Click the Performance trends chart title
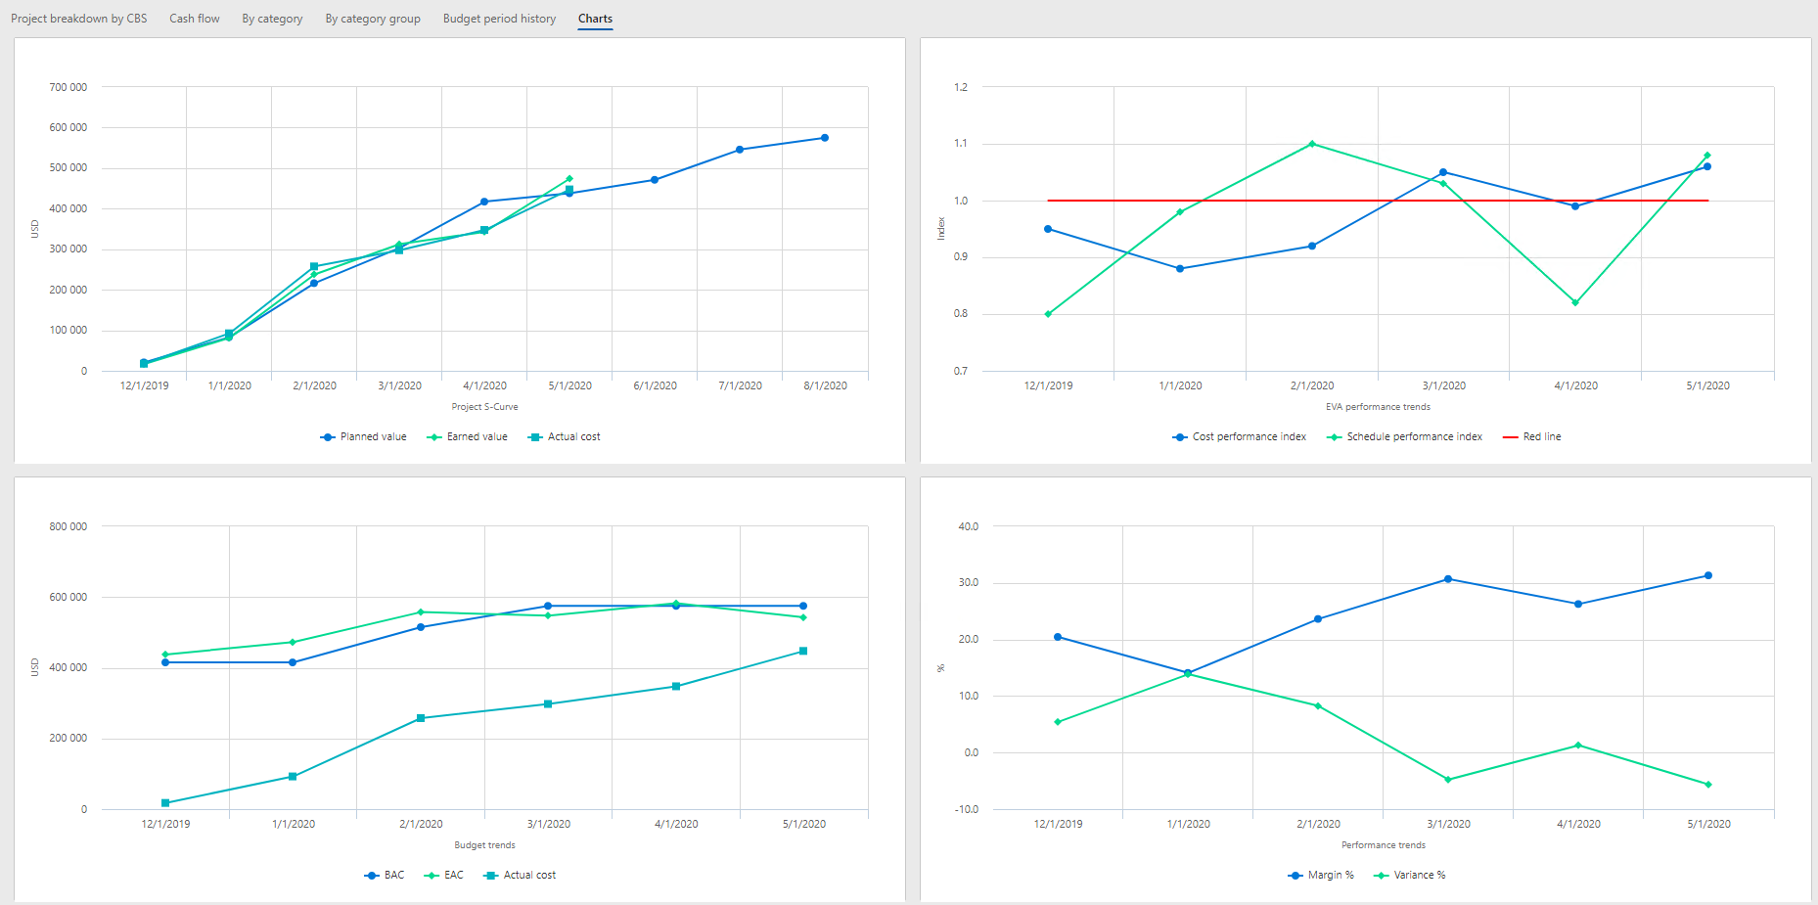 tap(1383, 845)
